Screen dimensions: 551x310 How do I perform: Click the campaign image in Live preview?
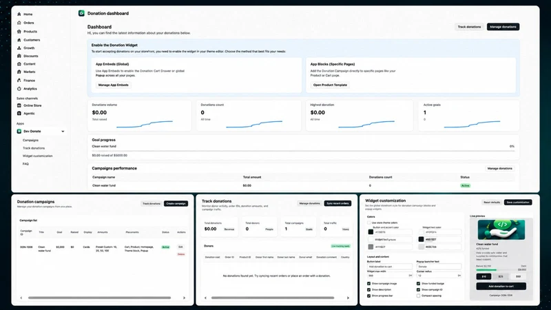pos(501,229)
